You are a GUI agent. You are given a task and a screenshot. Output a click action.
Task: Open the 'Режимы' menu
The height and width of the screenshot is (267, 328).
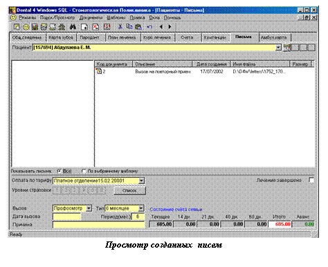pyautogui.click(x=28, y=17)
